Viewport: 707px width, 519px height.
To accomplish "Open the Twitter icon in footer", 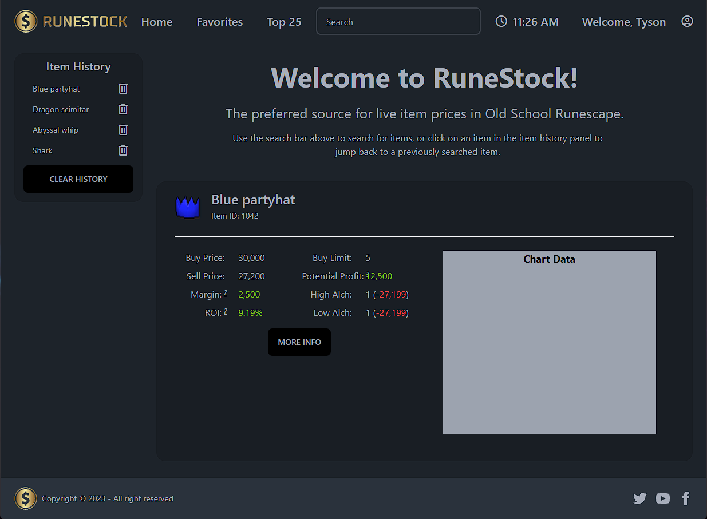I will point(640,498).
